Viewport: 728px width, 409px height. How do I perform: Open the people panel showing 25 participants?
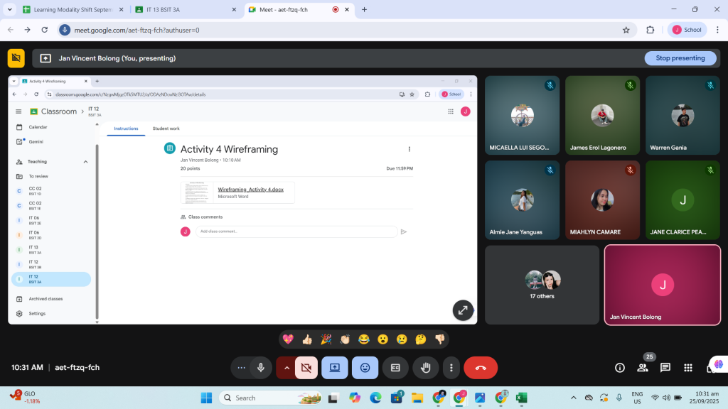tap(643, 368)
